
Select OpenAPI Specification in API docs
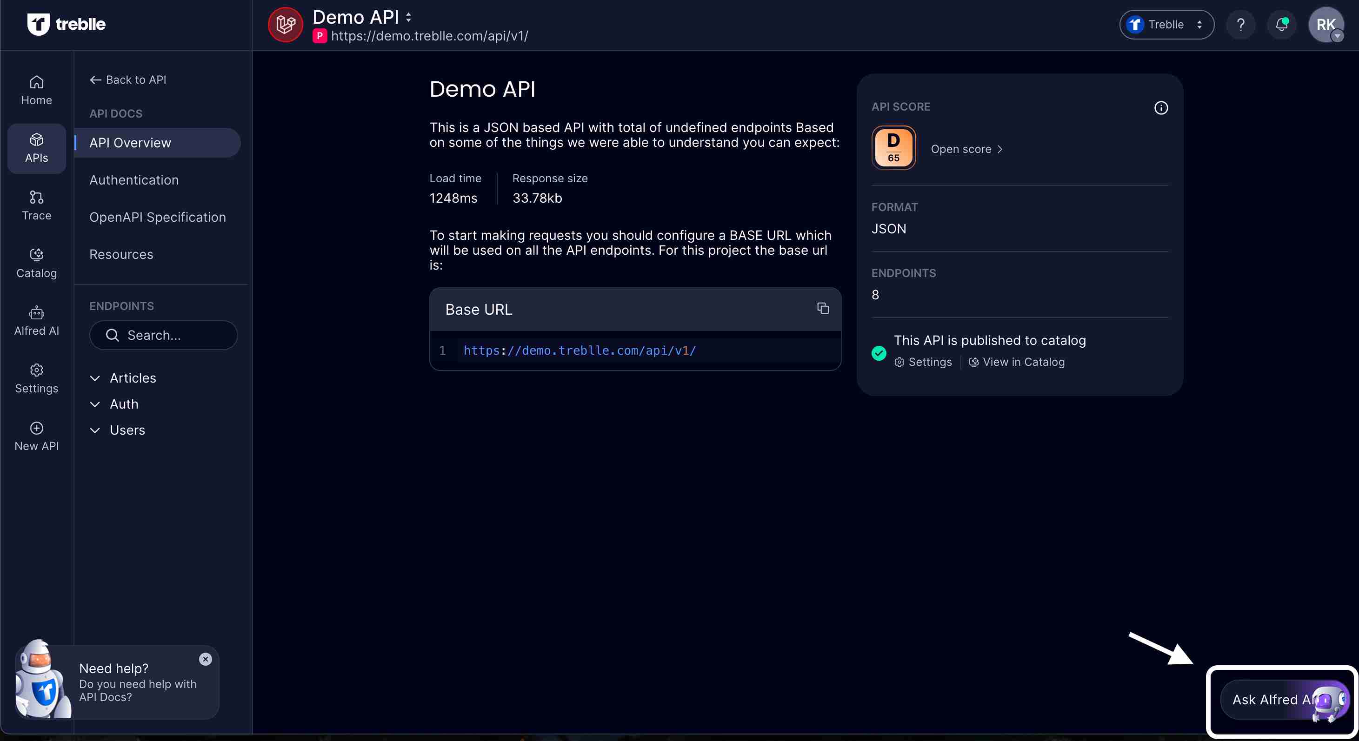point(157,217)
